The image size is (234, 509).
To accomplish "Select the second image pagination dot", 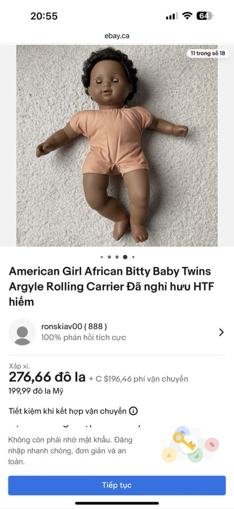I will pyautogui.click(x=109, y=257).
